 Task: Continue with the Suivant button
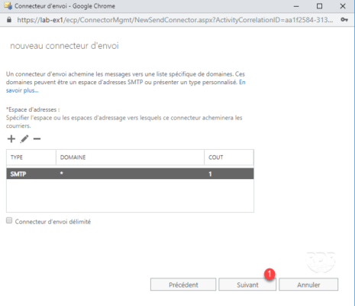(247, 285)
